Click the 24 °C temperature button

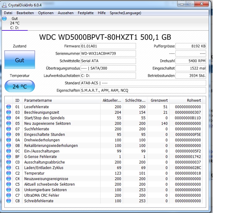pos(20,86)
